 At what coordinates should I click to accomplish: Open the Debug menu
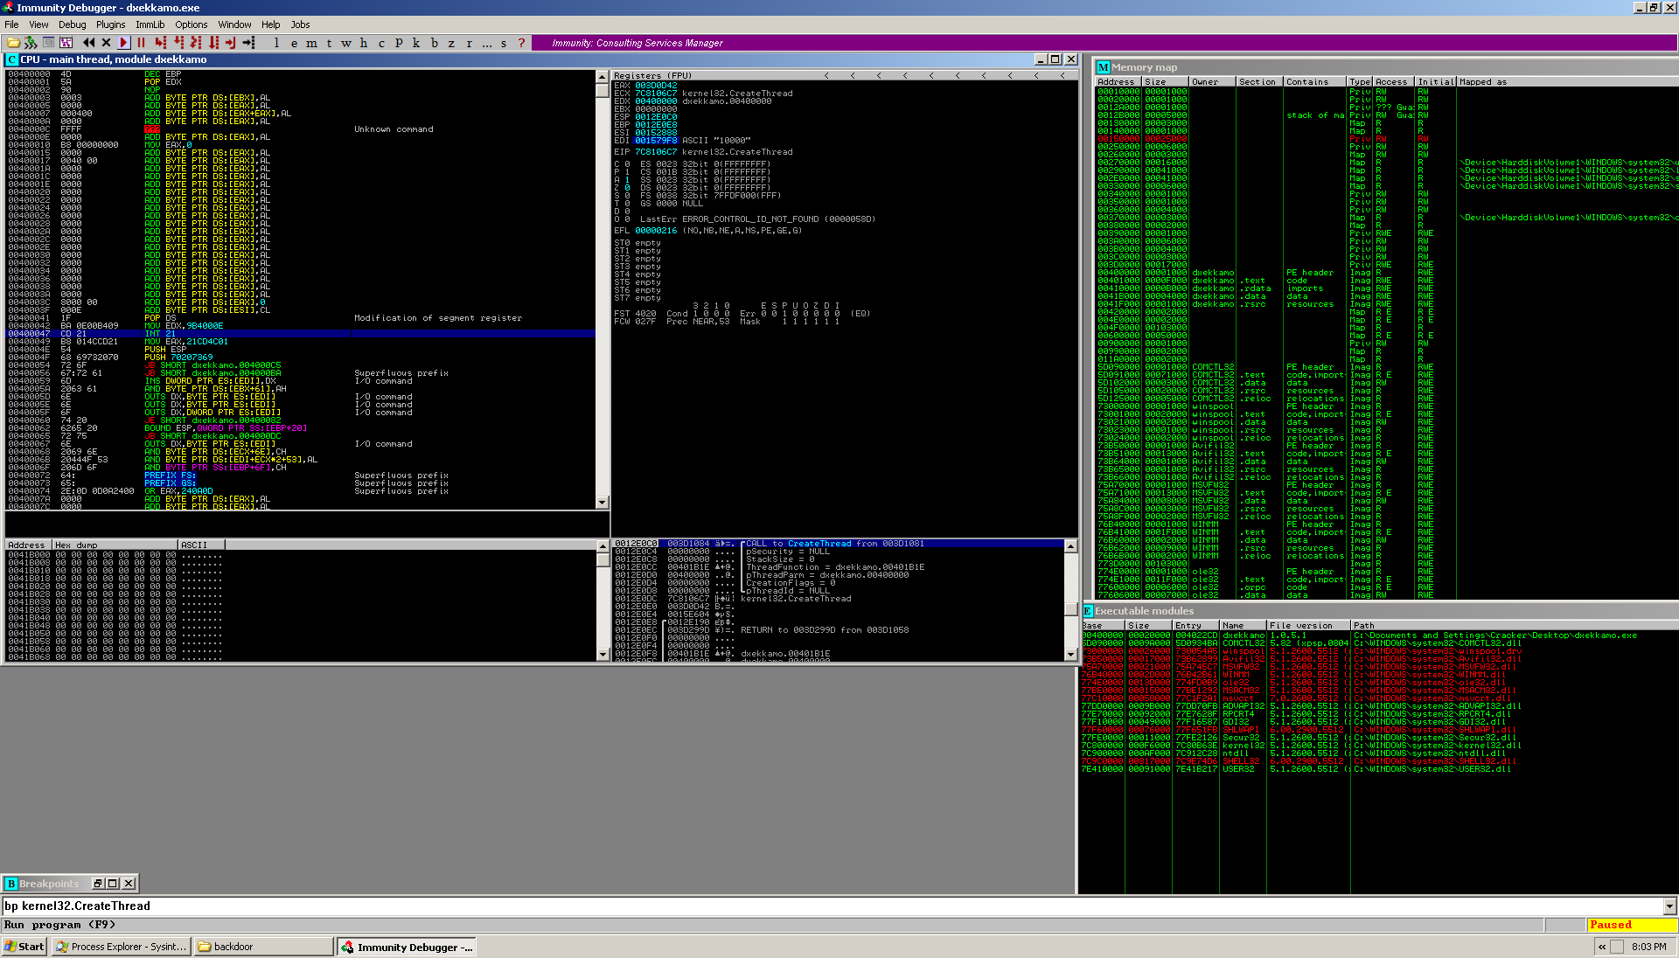pos(72,24)
